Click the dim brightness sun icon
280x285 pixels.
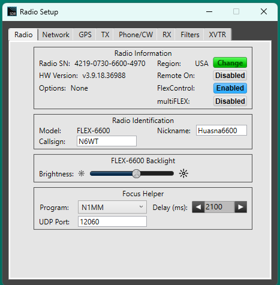pyautogui.click(x=82, y=173)
